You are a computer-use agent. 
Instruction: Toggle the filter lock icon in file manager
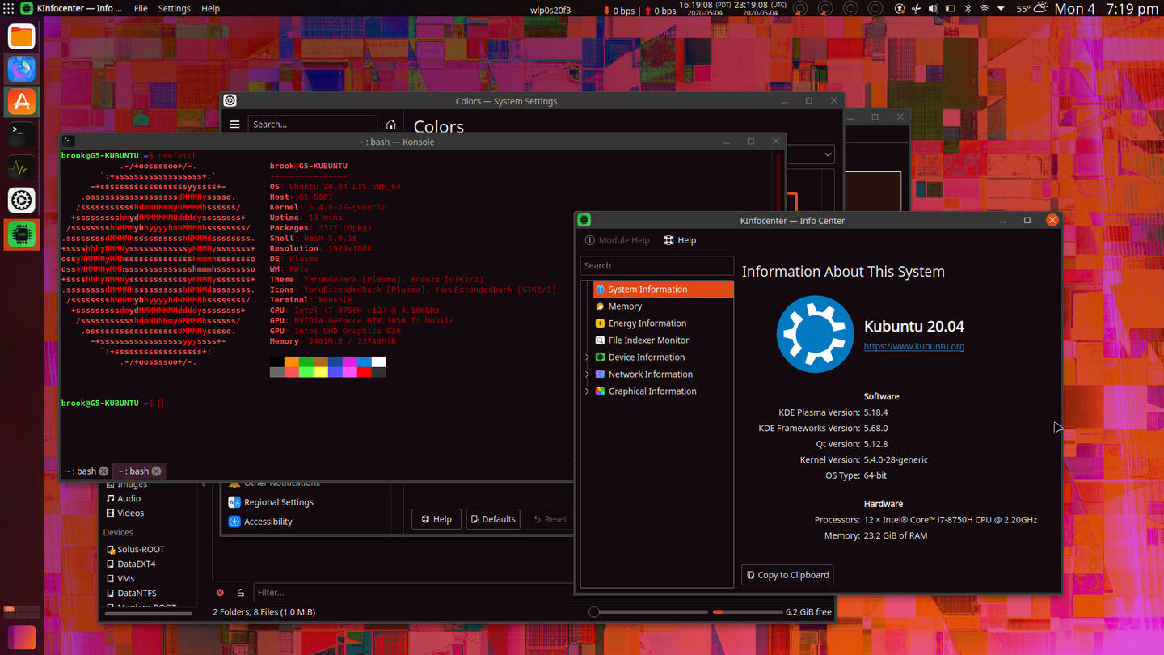click(240, 593)
